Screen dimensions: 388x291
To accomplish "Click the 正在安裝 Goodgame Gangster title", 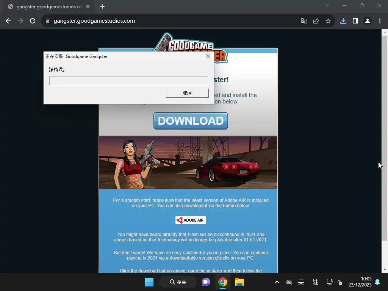I will click(x=77, y=56).
